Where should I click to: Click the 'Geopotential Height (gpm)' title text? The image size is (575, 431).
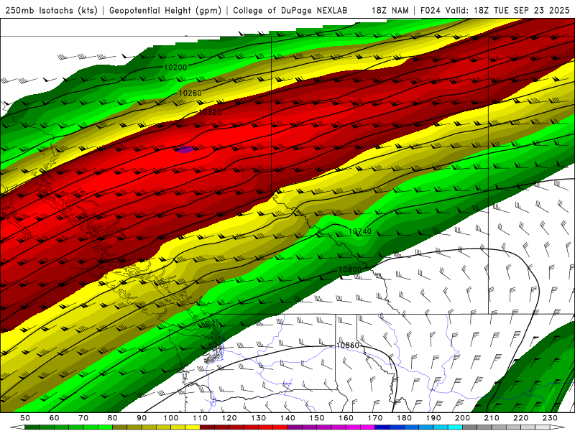tap(165, 10)
